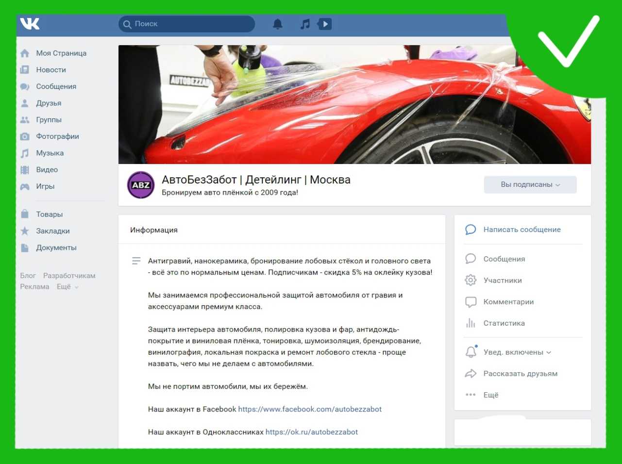Click the VK logo icon
Viewport: 622px width, 464px height.
click(x=30, y=23)
